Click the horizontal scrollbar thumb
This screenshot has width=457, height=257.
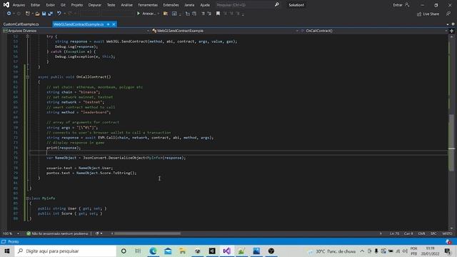[x=147, y=233]
